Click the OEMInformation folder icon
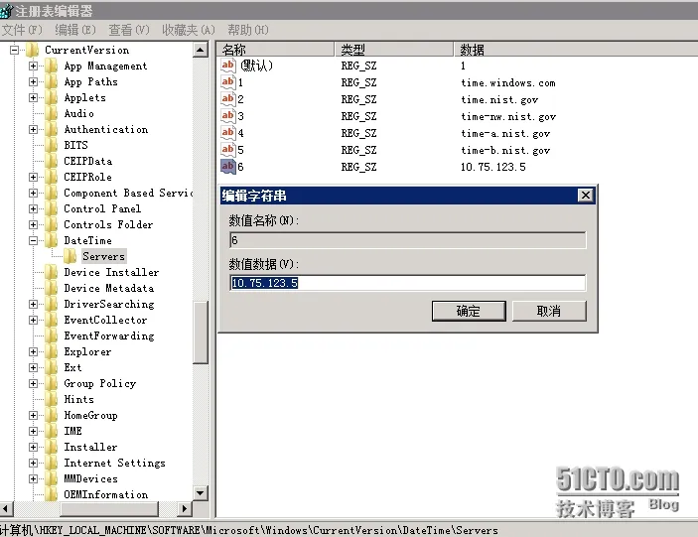This screenshot has width=698, height=537. click(52, 494)
